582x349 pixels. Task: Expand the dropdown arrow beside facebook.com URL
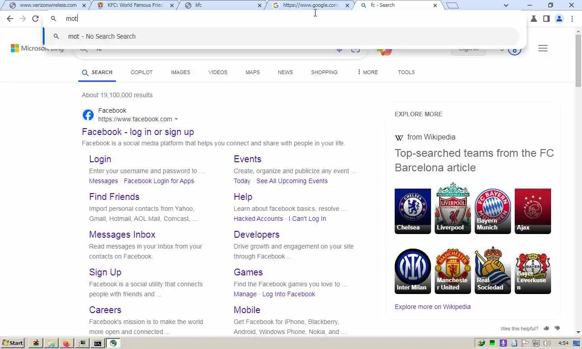click(176, 120)
